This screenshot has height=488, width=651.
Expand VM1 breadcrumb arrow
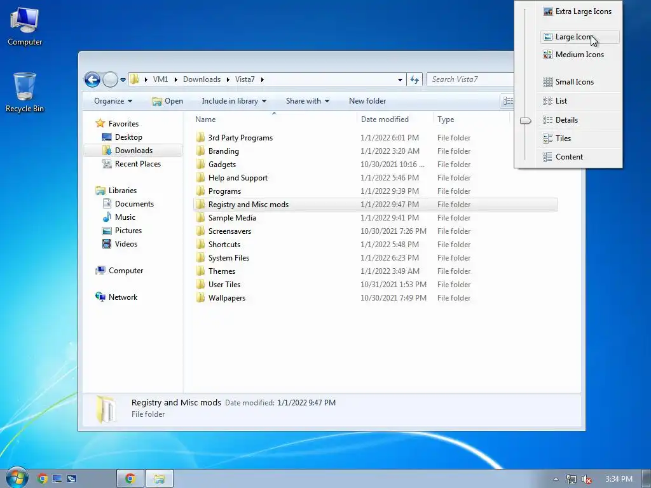pos(175,79)
